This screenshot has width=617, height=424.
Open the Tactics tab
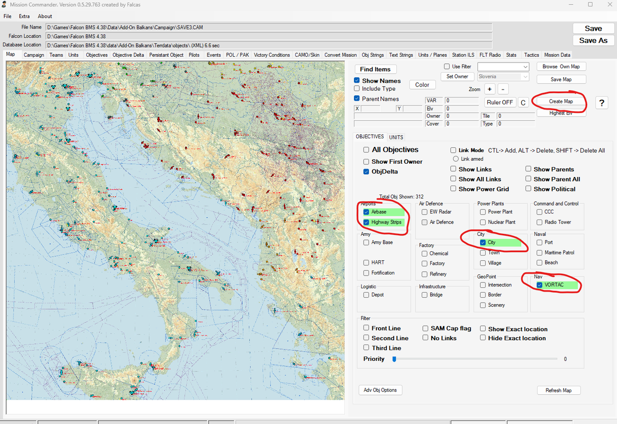pos(531,55)
